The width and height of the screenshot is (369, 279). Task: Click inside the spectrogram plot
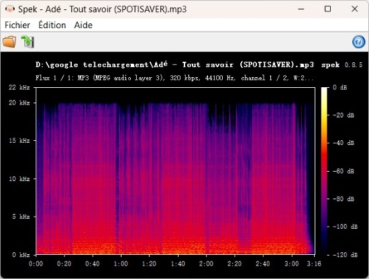[175, 171]
